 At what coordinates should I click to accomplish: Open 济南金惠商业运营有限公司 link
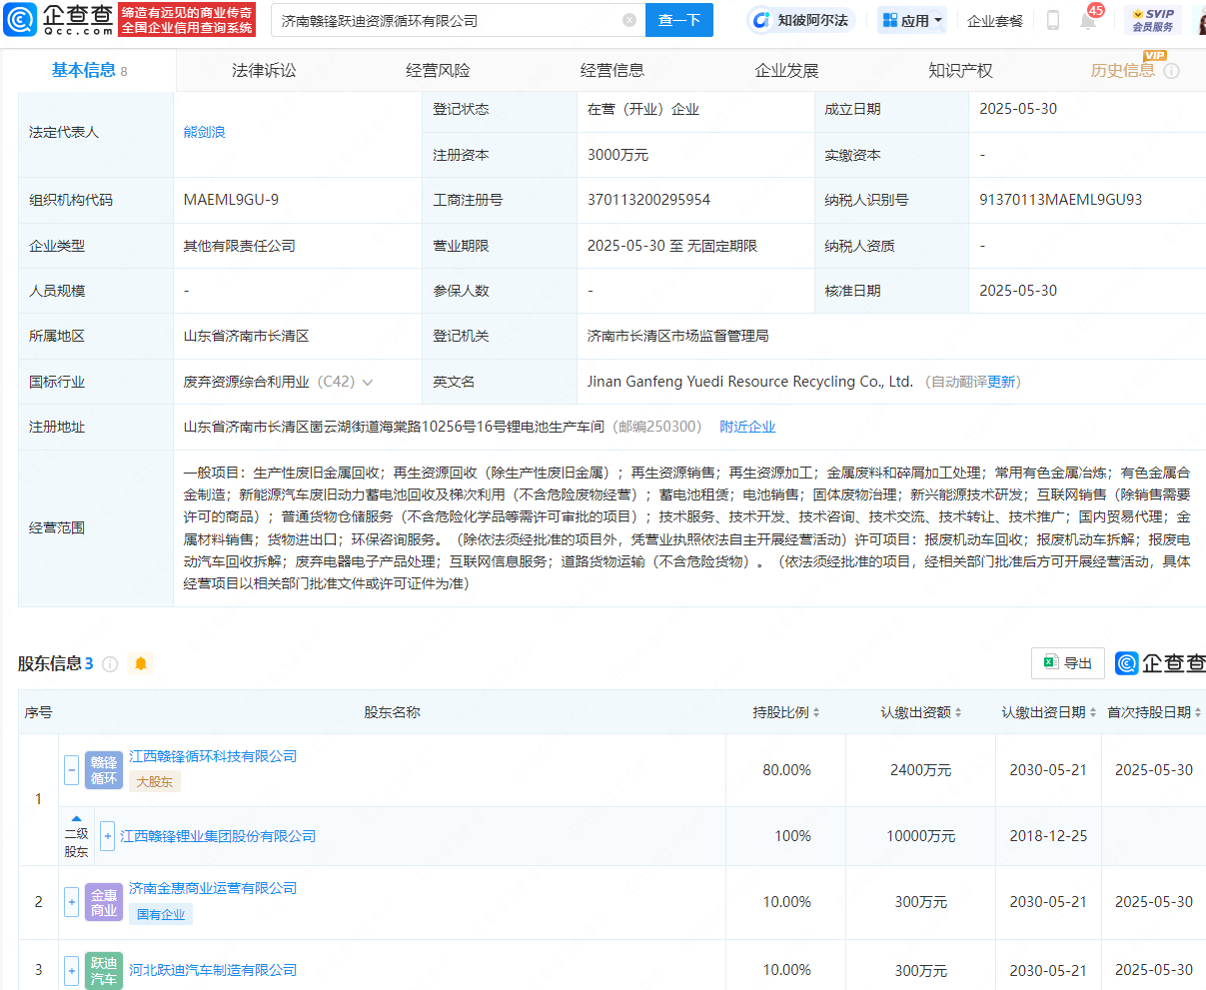213,888
